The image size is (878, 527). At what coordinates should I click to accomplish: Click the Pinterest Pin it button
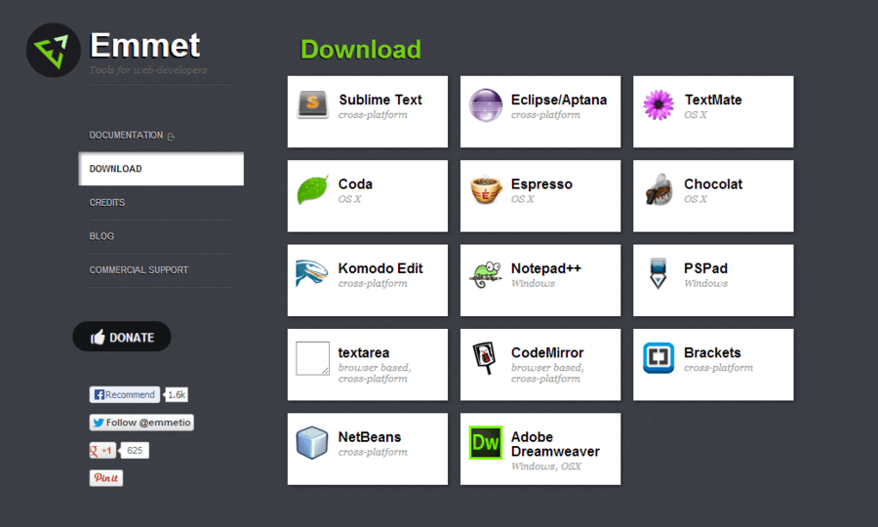106,478
